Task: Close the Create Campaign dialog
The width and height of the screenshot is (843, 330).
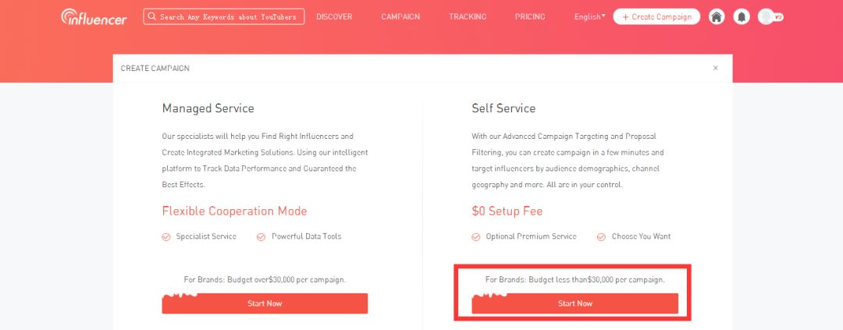Action: (715, 68)
